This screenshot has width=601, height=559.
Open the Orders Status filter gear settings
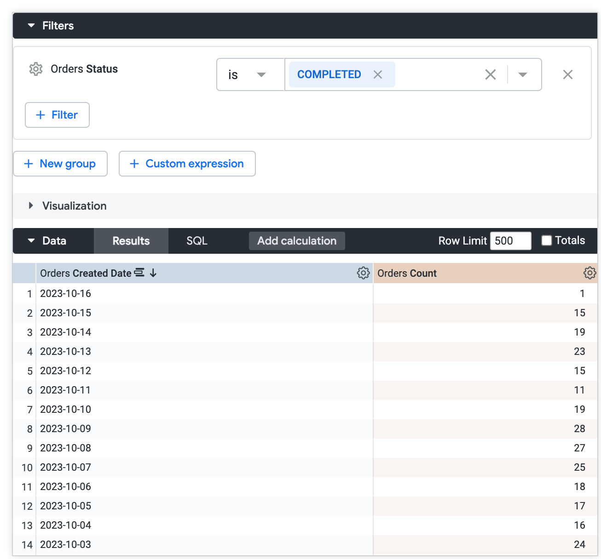click(x=36, y=69)
